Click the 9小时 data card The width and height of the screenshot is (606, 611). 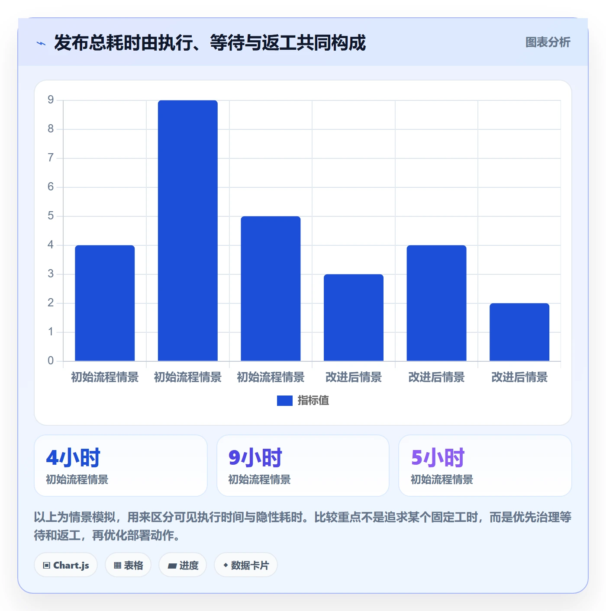[303, 466]
